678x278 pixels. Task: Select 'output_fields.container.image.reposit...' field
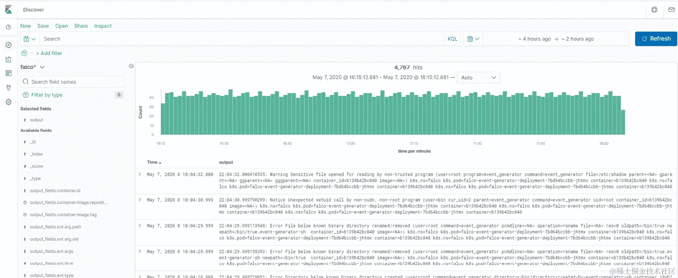click(x=69, y=202)
